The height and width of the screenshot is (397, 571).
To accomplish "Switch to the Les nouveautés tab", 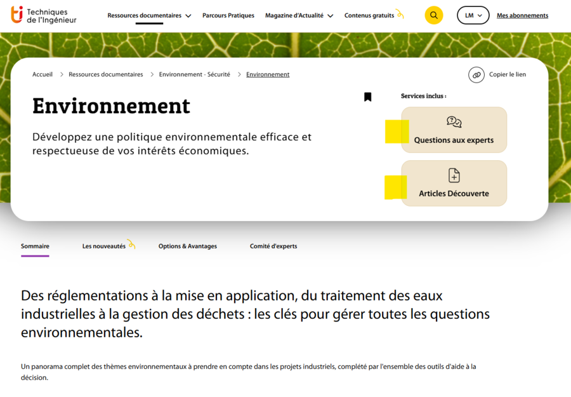I will point(104,246).
